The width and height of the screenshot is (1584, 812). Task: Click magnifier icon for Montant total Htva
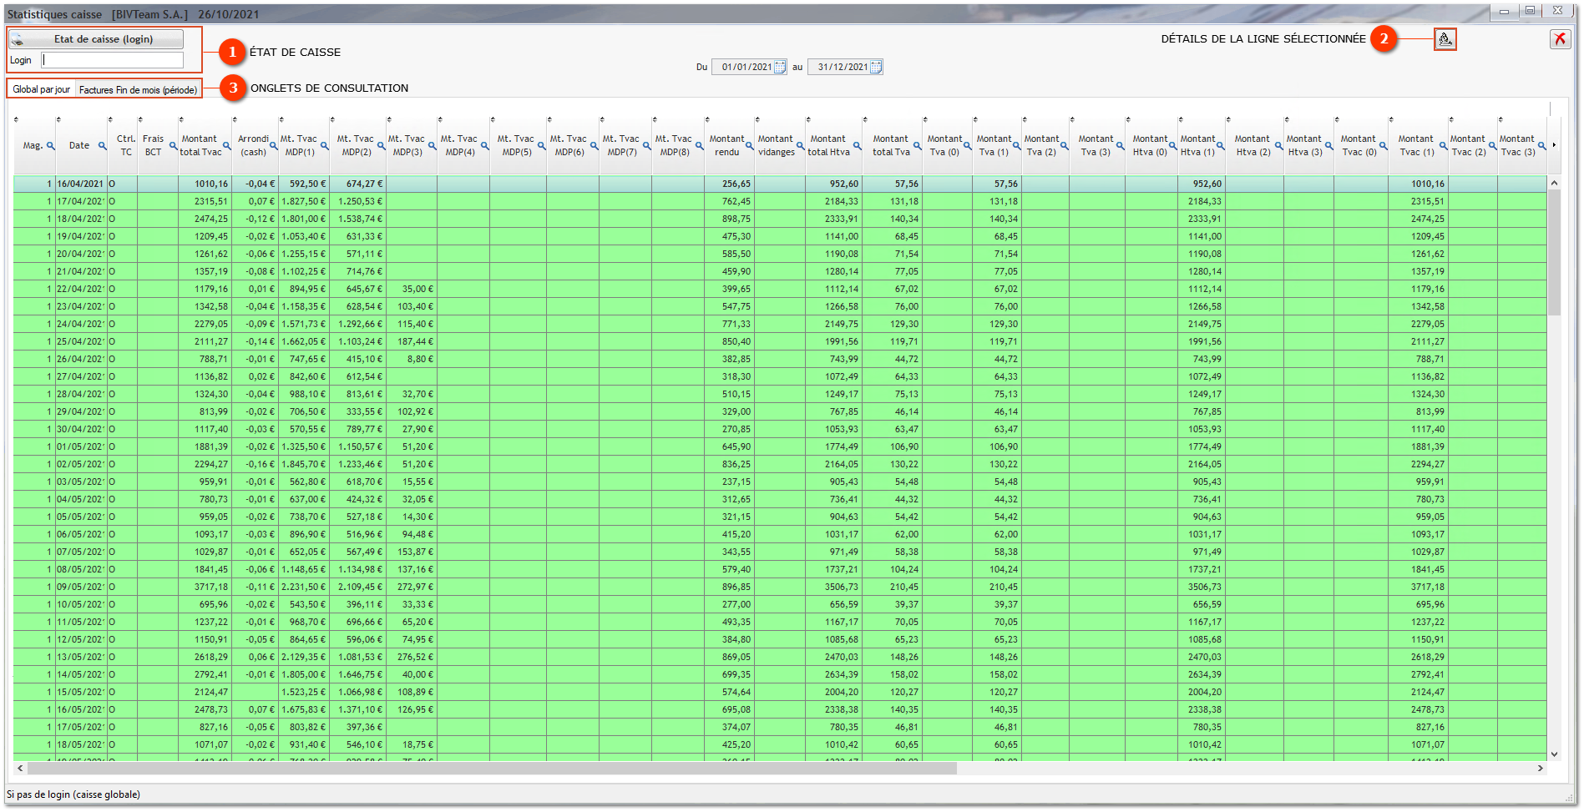point(857,146)
